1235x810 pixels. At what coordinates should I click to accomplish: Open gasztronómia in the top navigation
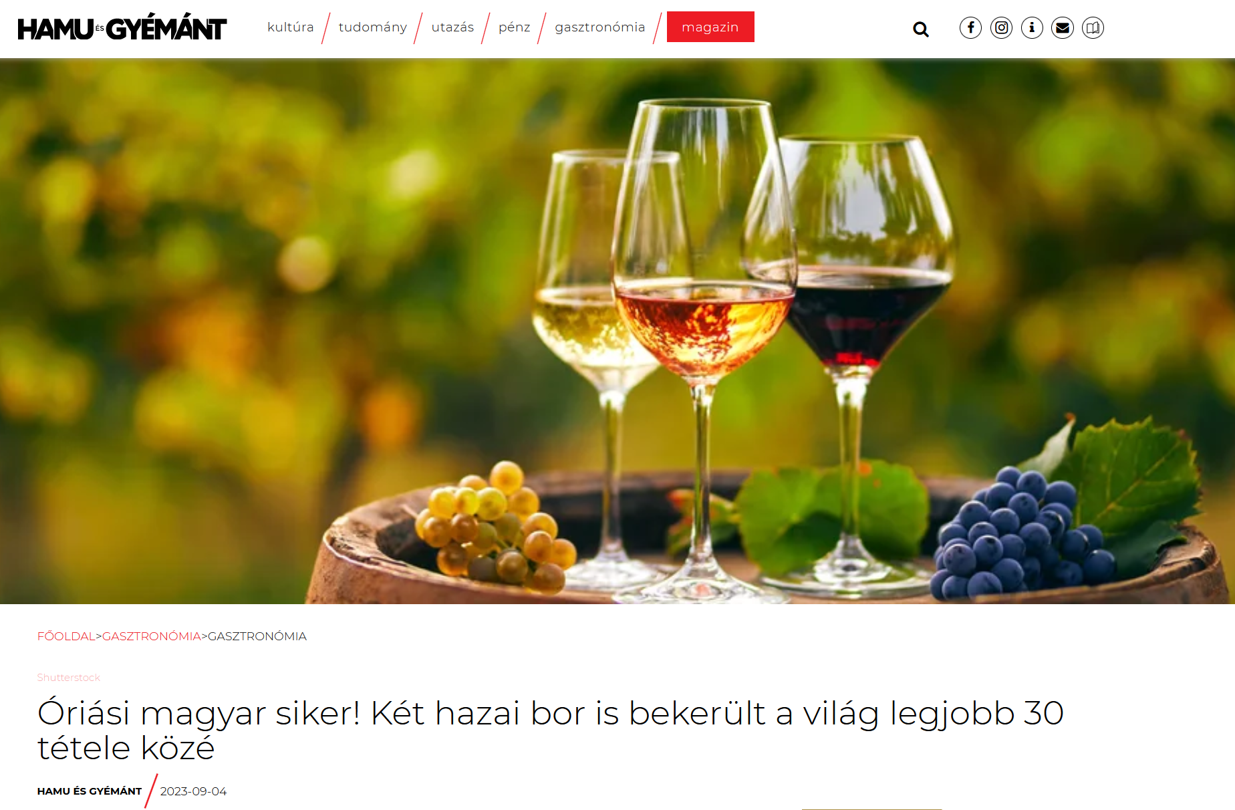point(600,27)
